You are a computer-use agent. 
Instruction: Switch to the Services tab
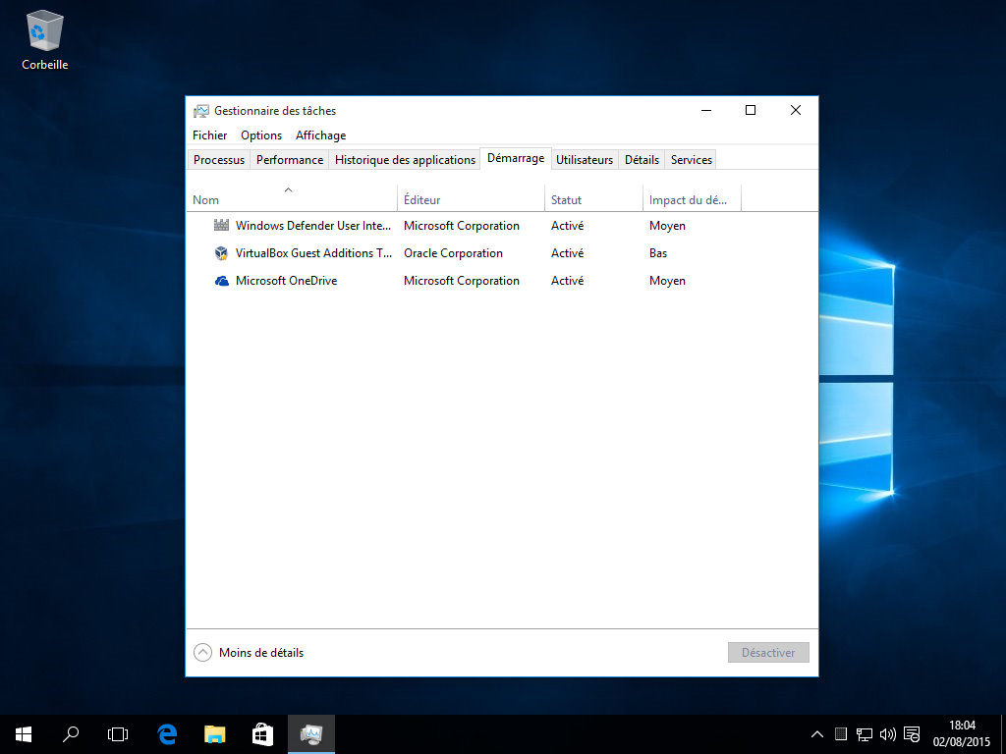[692, 160]
